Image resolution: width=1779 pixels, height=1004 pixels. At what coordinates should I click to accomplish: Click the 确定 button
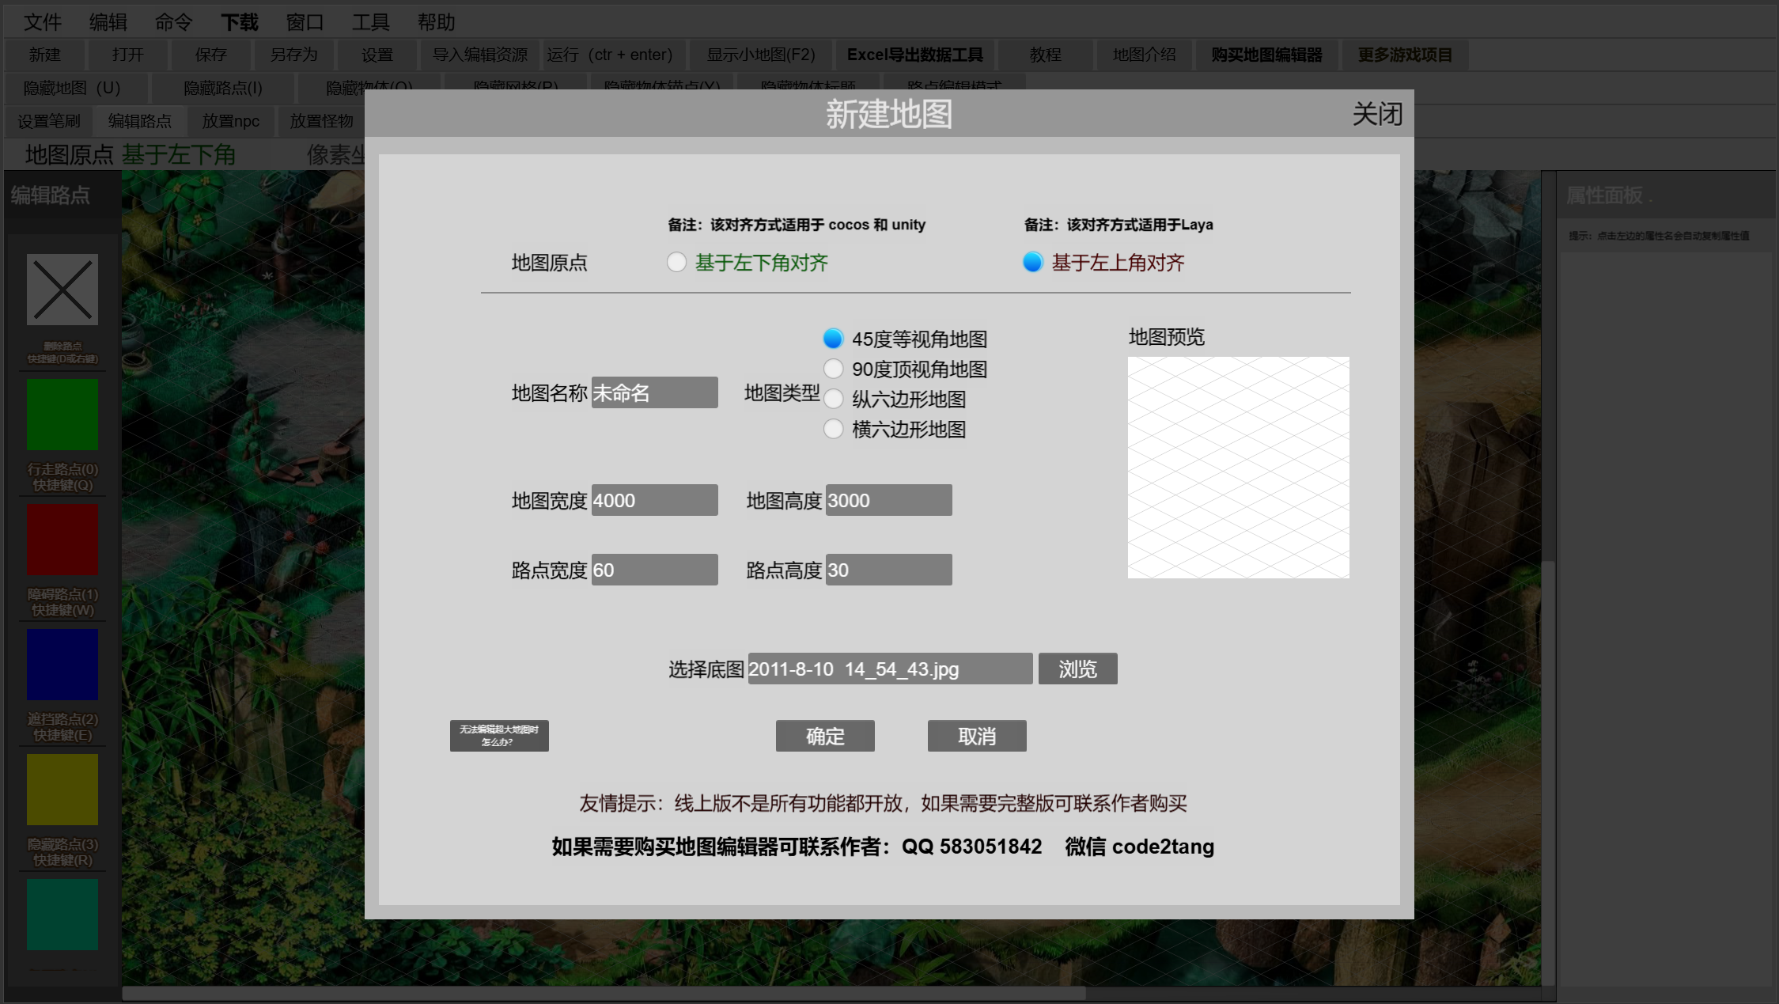pyautogui.click(x=825, y=736)
